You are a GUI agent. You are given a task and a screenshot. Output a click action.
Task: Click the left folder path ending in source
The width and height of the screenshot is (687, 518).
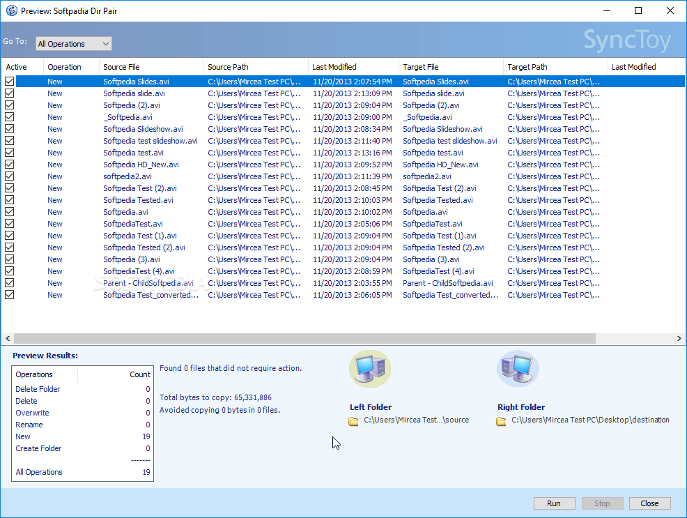pyautogui.click(x=416, y=420)
